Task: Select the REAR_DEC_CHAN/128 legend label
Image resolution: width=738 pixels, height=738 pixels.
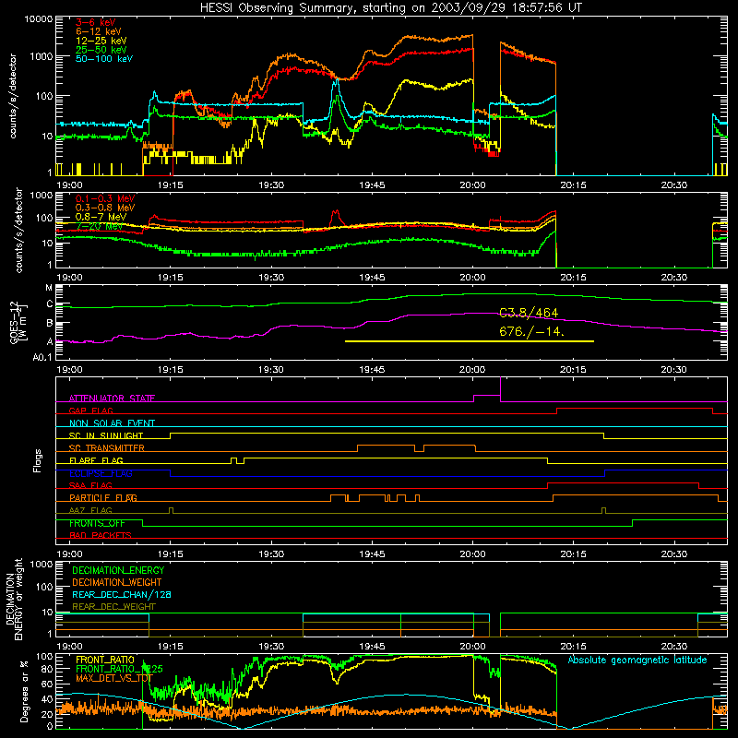Action: coord(122,594)
